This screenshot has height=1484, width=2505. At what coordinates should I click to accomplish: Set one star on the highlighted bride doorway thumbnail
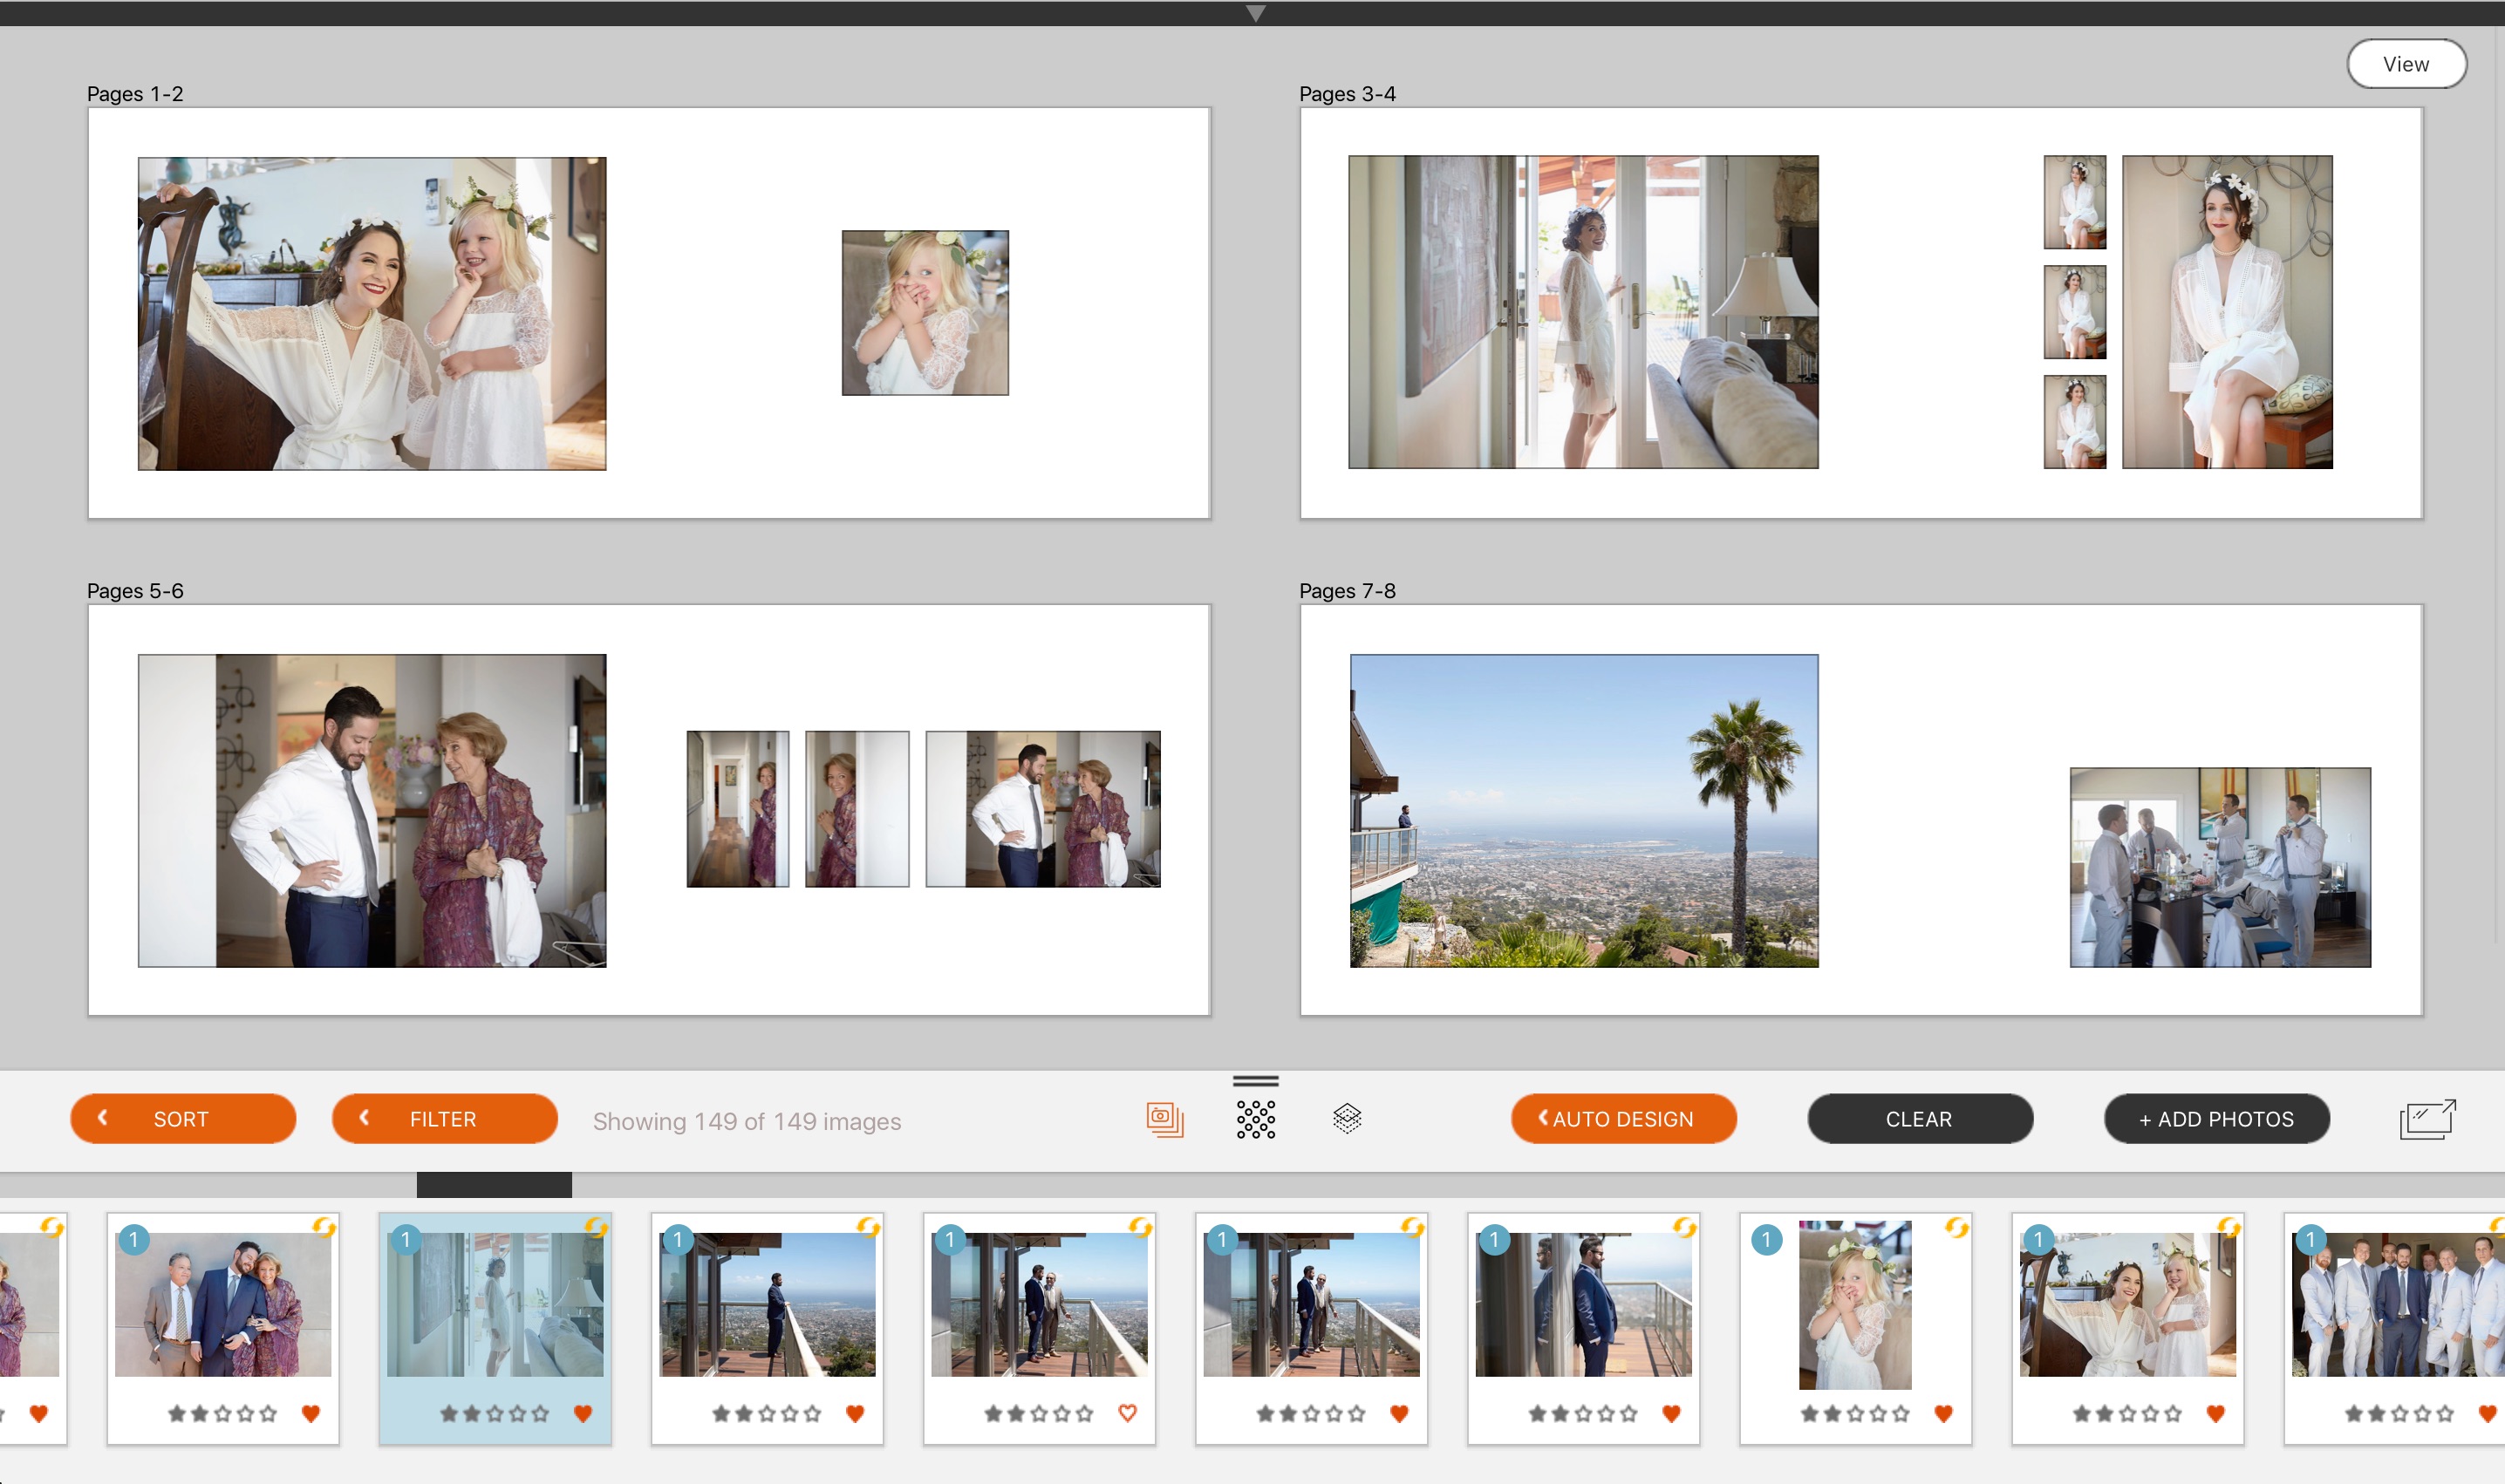pyautogui.click(x=449, y=1413)
